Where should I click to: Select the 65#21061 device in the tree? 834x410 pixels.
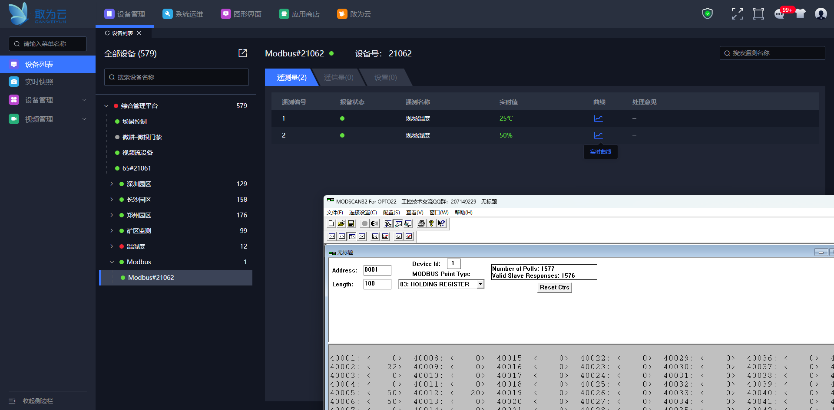pos(136,168)
